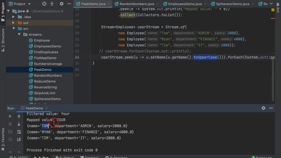Collapse the java-8 root folder
The image size is (281, 158).
pos(8,11)
